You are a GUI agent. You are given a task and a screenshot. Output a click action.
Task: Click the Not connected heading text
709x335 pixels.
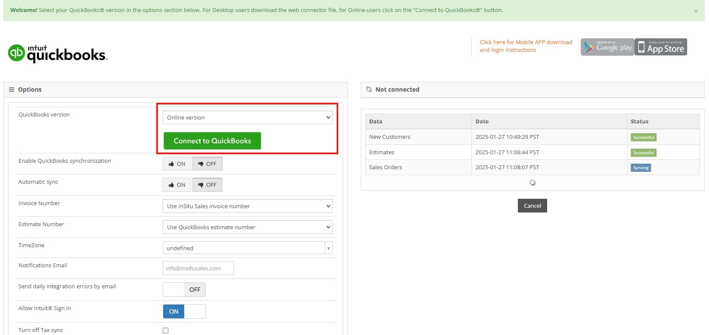point(397,90)
